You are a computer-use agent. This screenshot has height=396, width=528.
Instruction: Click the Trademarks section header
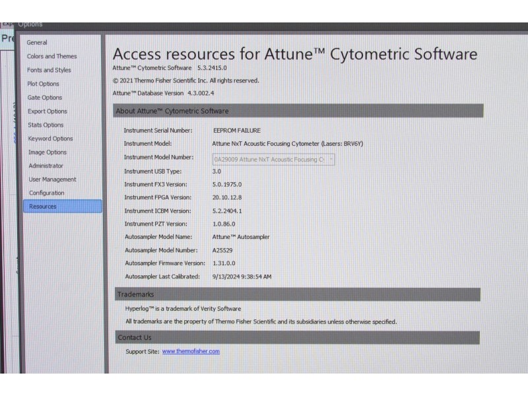298,294
